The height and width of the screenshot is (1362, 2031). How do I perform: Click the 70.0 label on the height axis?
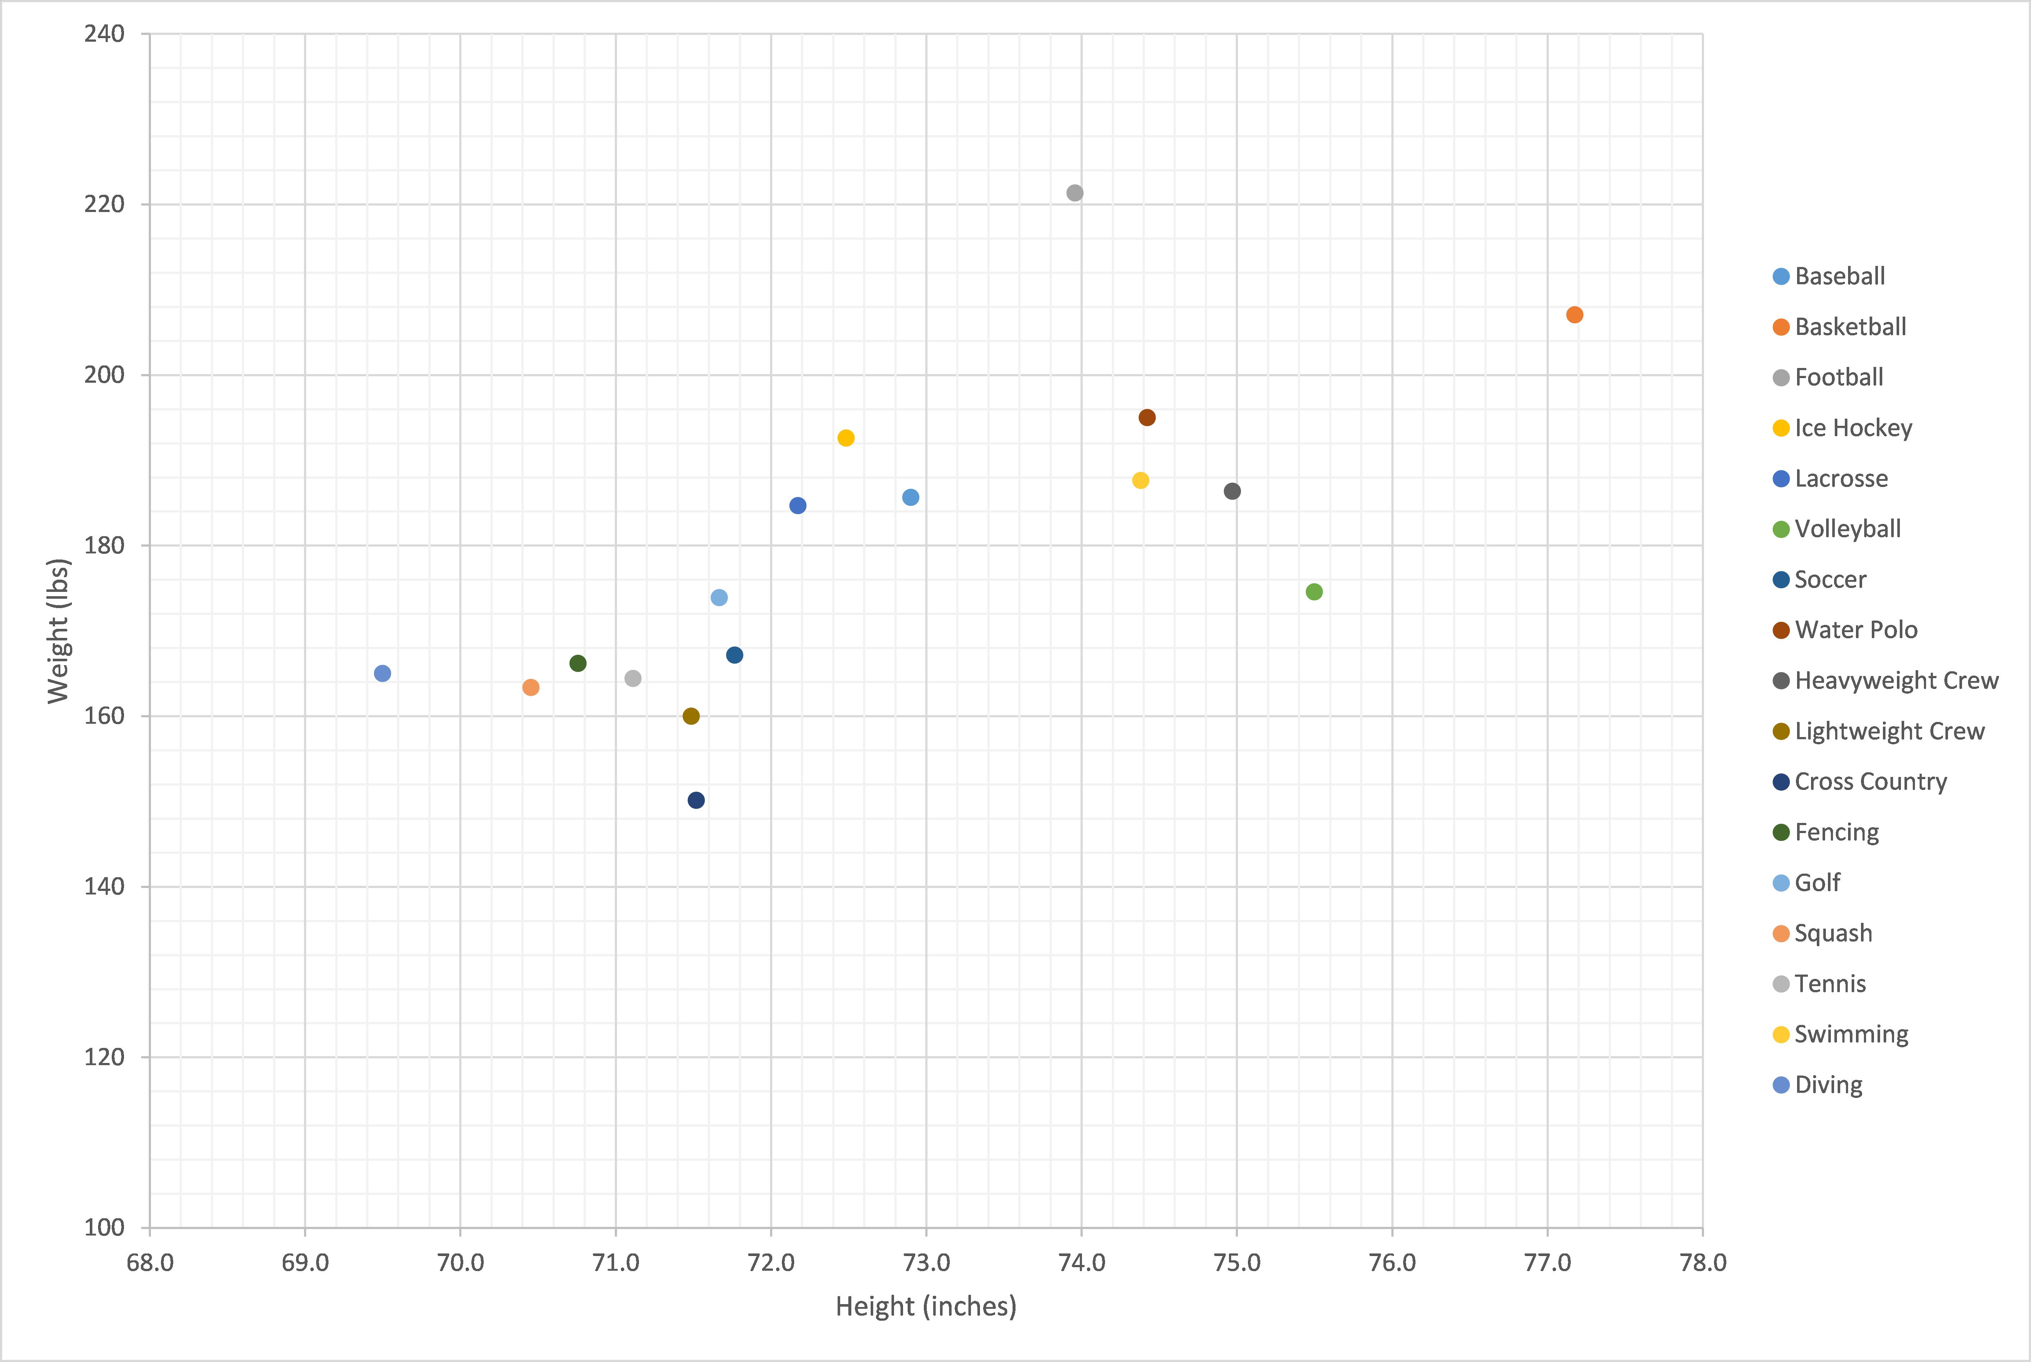tap(460, 1262)
